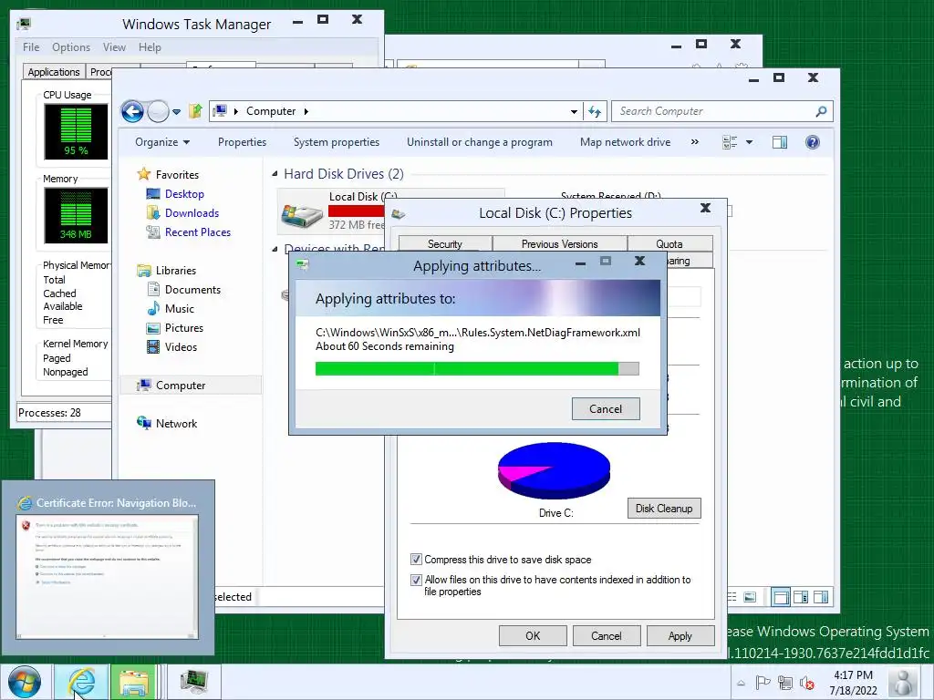
Task: Select Network in the navigation pane
Action: click(x=176, y=423)
